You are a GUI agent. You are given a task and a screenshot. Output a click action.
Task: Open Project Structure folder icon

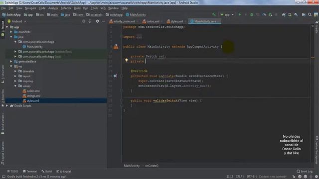tap(304, 14)
